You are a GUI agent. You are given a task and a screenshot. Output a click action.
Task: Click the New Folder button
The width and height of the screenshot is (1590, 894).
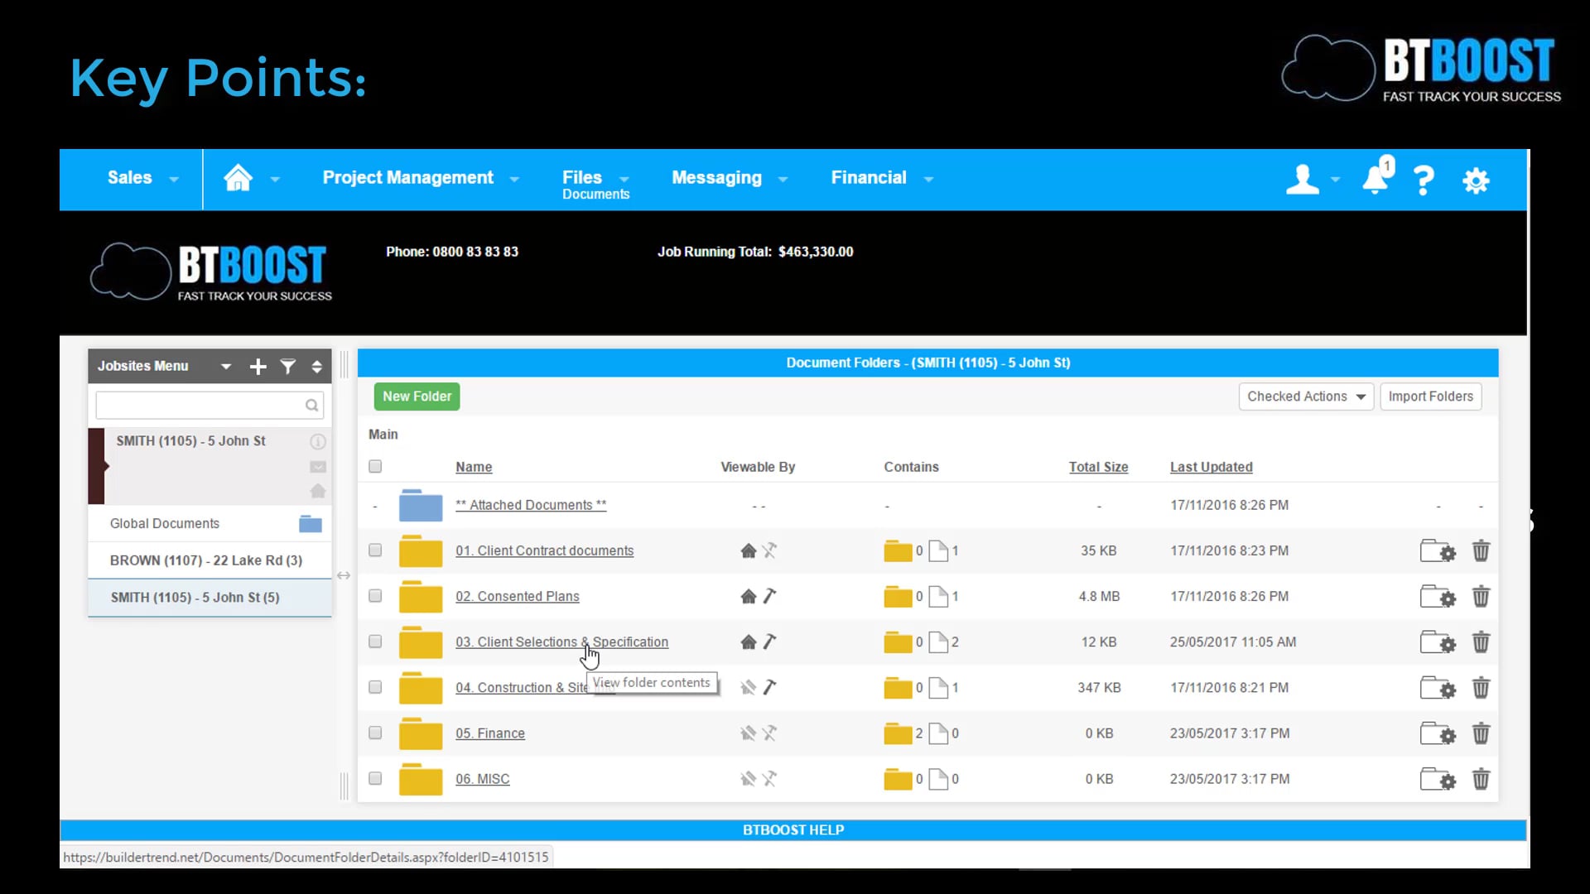(417, 397)
